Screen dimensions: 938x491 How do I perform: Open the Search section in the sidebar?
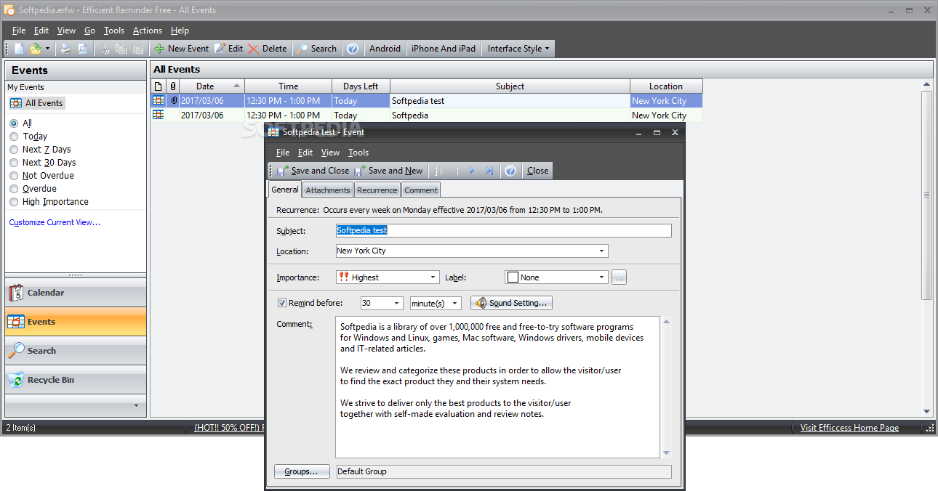coord(76,351)
